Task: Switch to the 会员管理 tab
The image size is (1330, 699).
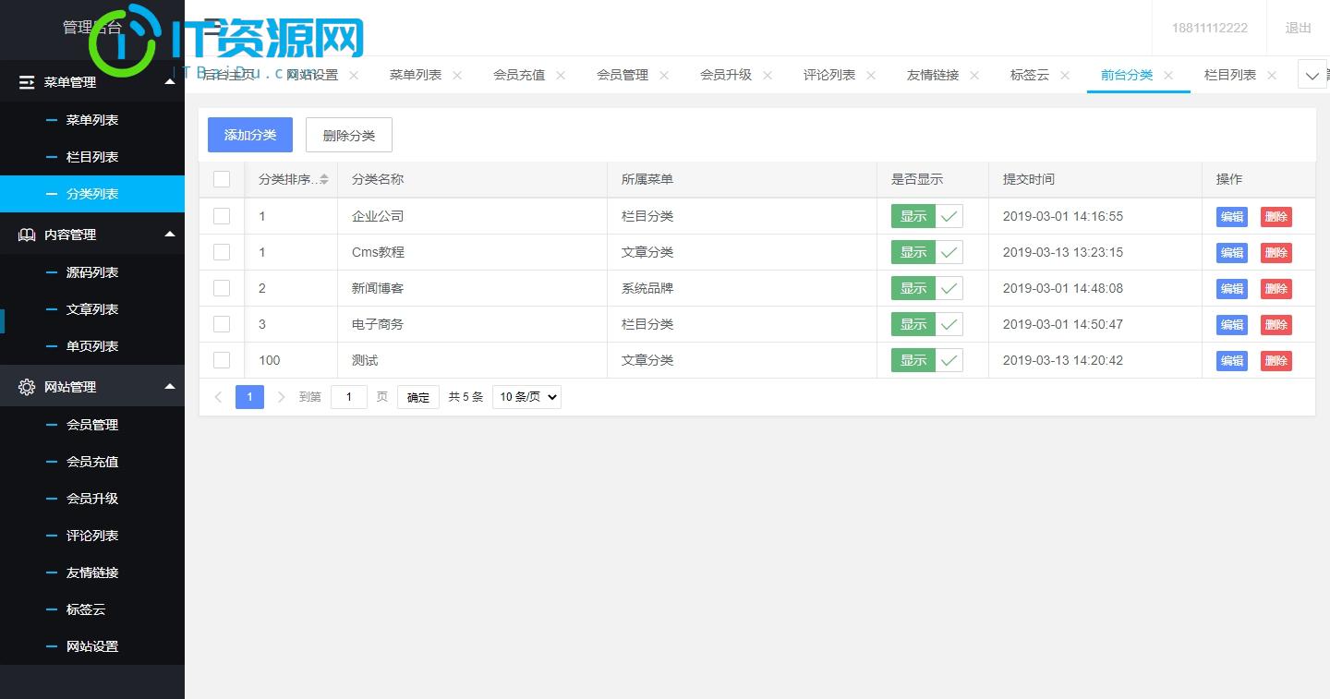Action: point(623,75)
